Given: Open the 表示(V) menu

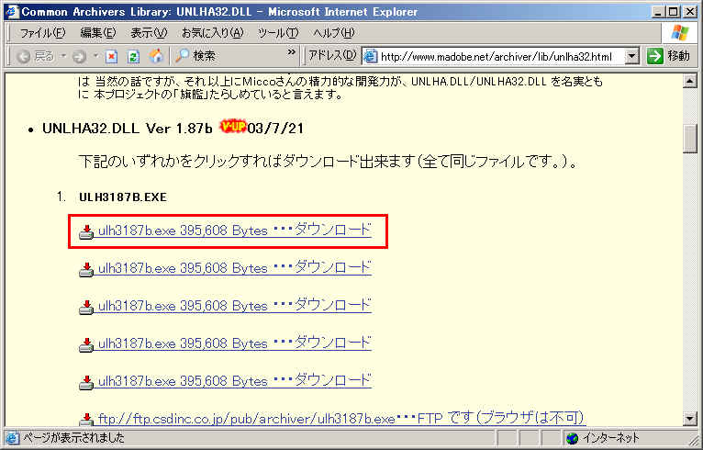Looking at the screenshot, I should (149, 33).
